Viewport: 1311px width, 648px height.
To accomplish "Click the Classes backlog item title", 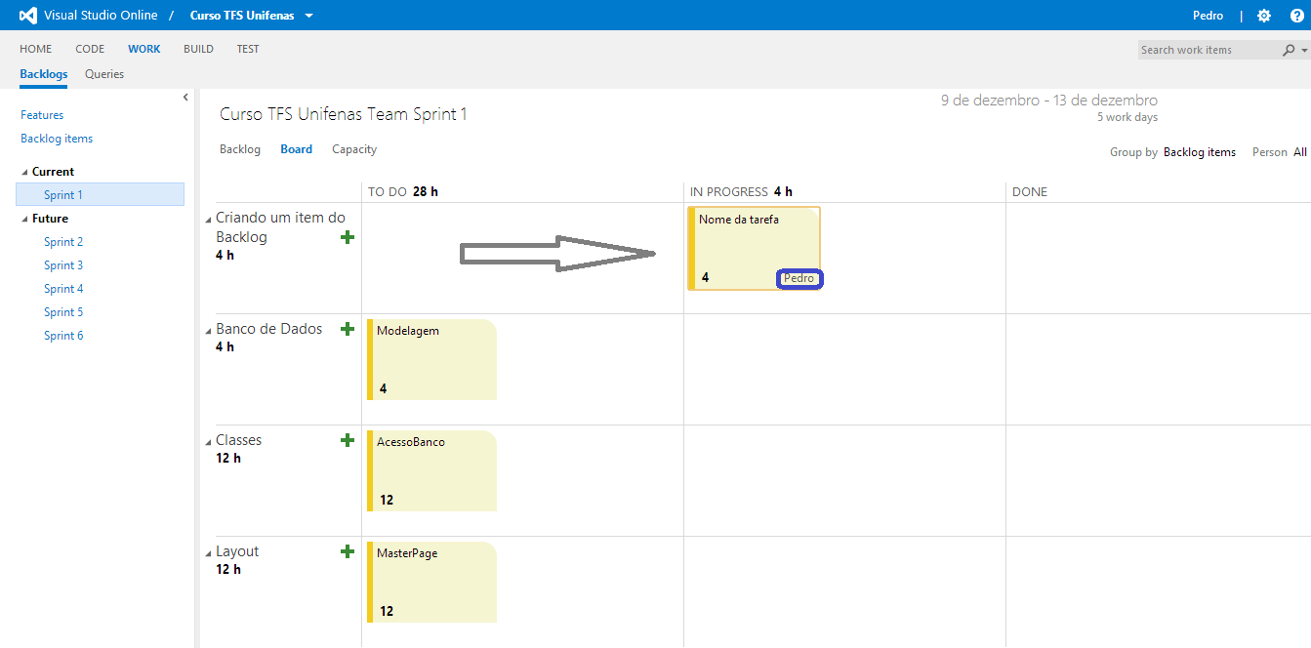I will 239,440.
